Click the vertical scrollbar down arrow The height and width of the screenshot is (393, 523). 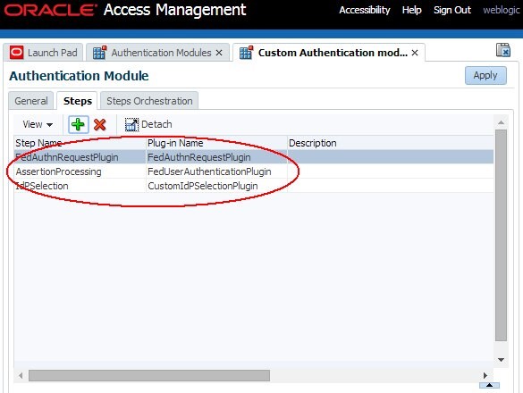(x=501, y=360)
